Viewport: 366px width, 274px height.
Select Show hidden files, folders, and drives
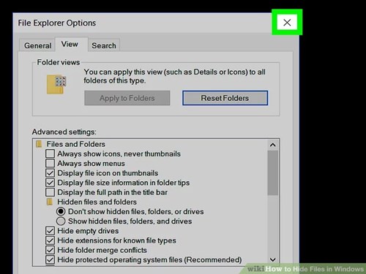(x=61, y=221)
